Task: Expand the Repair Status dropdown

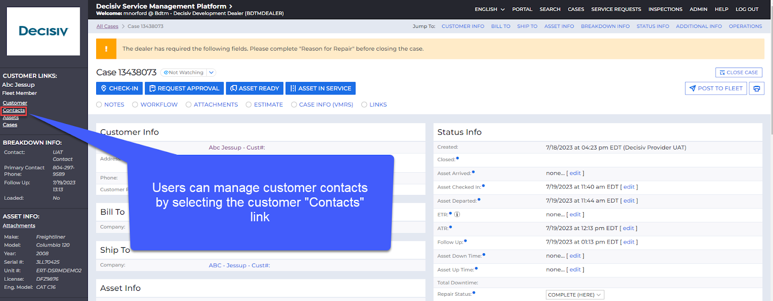Action: click(574, 295)
